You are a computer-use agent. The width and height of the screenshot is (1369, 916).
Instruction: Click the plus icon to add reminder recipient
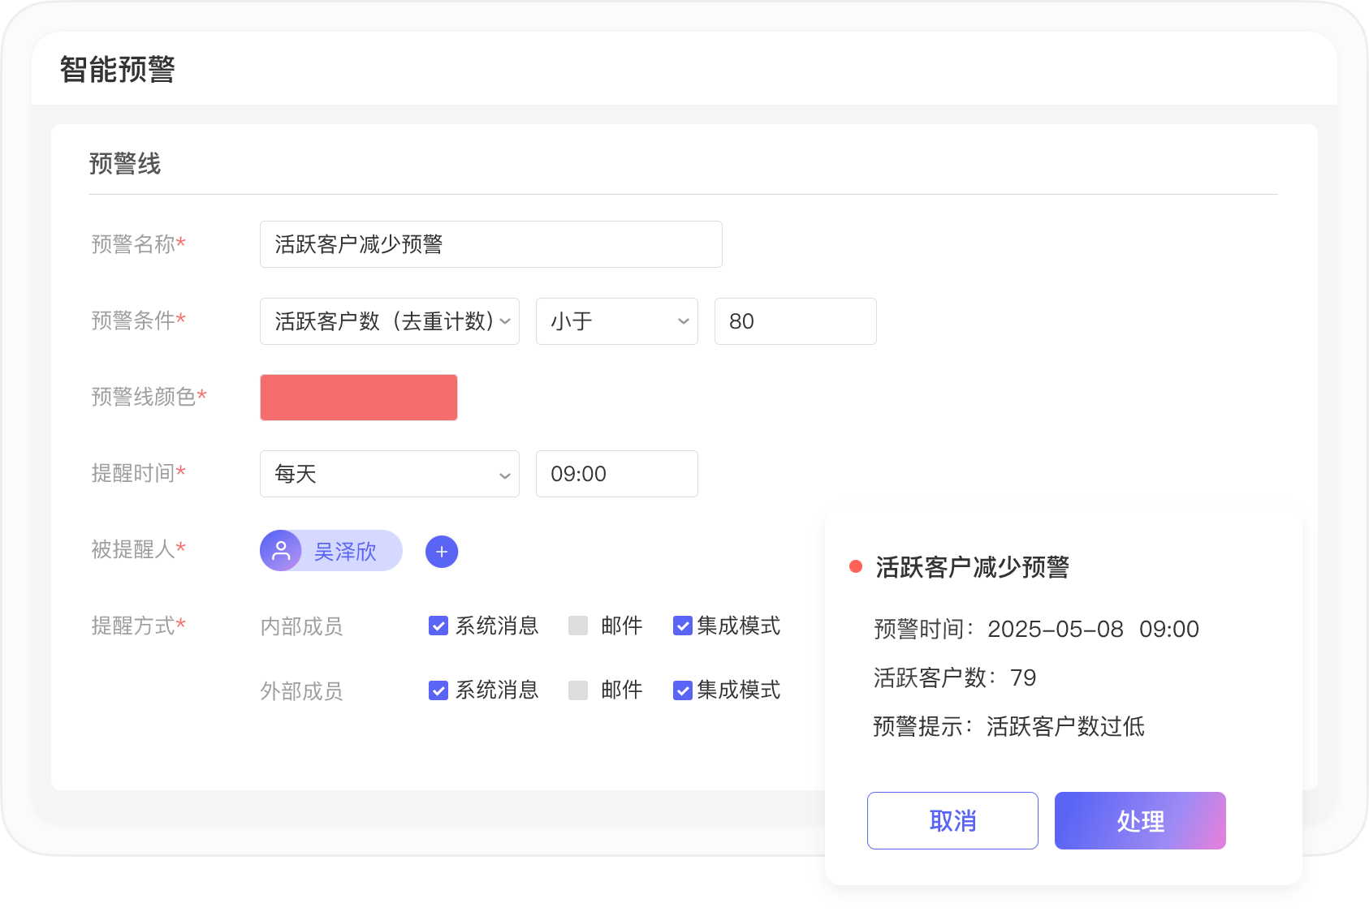coord(442,552)
